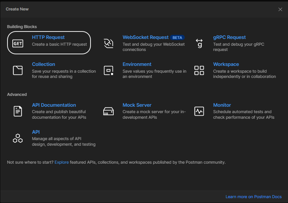Click the Building Blocks section heading
The height and width of the screenshot is (203, 288).
pos(22,27)
